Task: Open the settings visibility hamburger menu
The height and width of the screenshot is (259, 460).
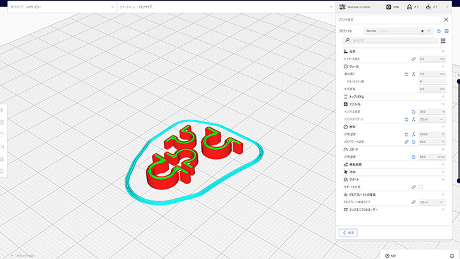Action: tap(443, 40)
